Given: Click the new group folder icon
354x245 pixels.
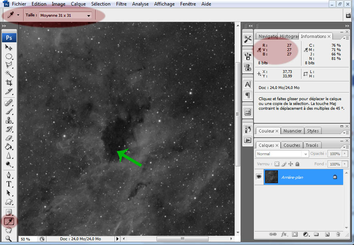Looking at the screenshot, I should coord(316,234).
